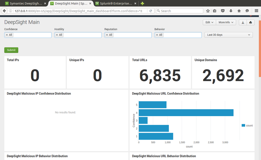Print the dashboard with the printer icon
The height and width of the screenshot is (160, 261).
251,22
